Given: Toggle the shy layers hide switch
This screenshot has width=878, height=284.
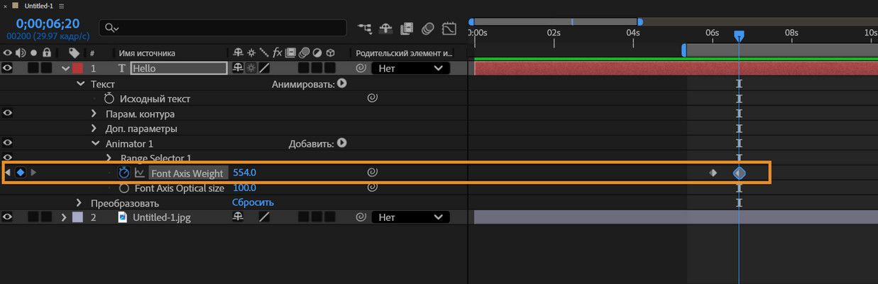Looking at the screenshot, I should (386, 28).
